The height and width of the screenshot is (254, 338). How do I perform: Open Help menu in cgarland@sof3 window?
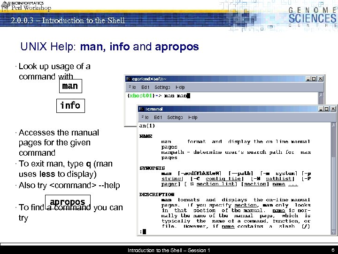point(180,87)
